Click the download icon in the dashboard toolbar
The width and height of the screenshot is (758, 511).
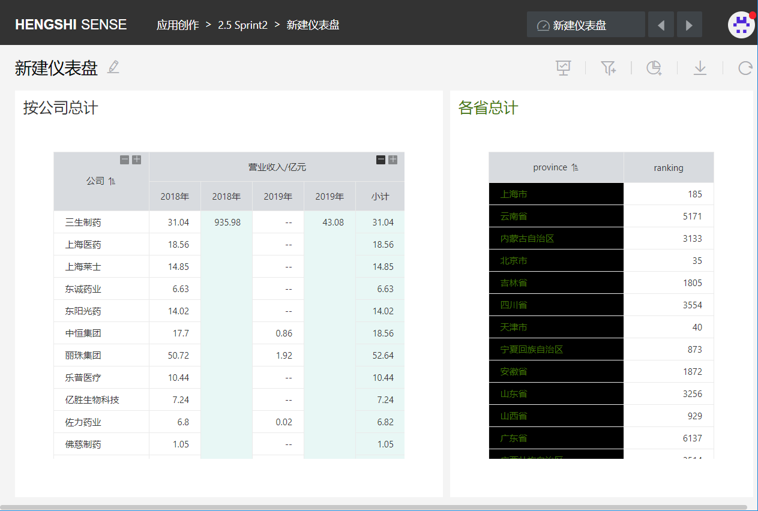click(x=700, y=68)
